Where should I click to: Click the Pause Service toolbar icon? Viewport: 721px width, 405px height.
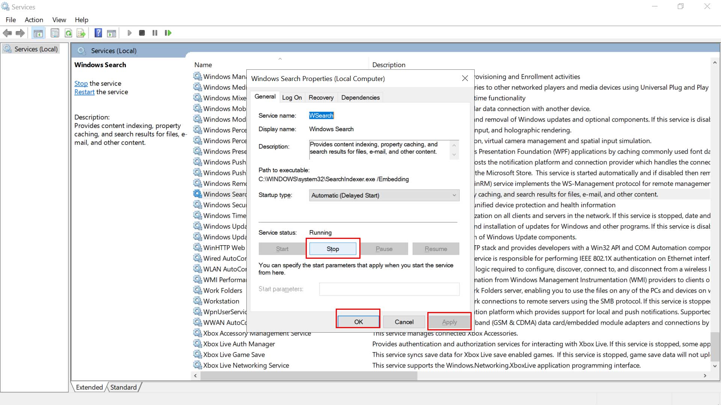(x=155, y=33)
